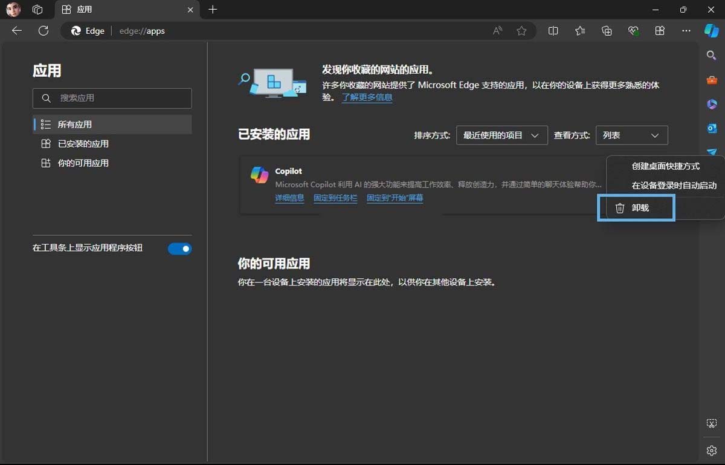Open the 查看方式 列表 dropdown
Viewport: 725px width, 465px height.
click(x=631, y=135)
